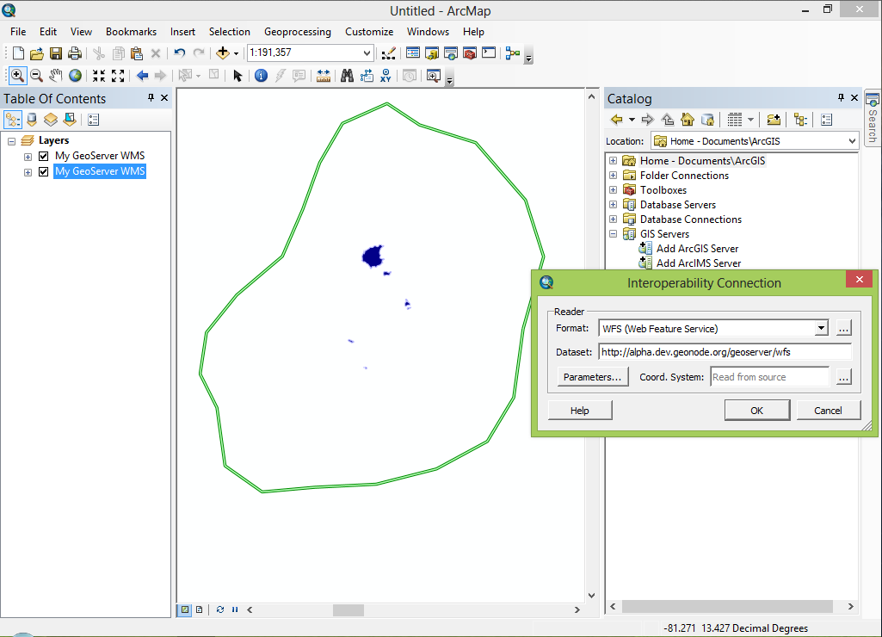The height and width of the screenshot is (637, 882).
Task: Toggle auto-hide pin on Table Of Contents
Action: [151, 98]
